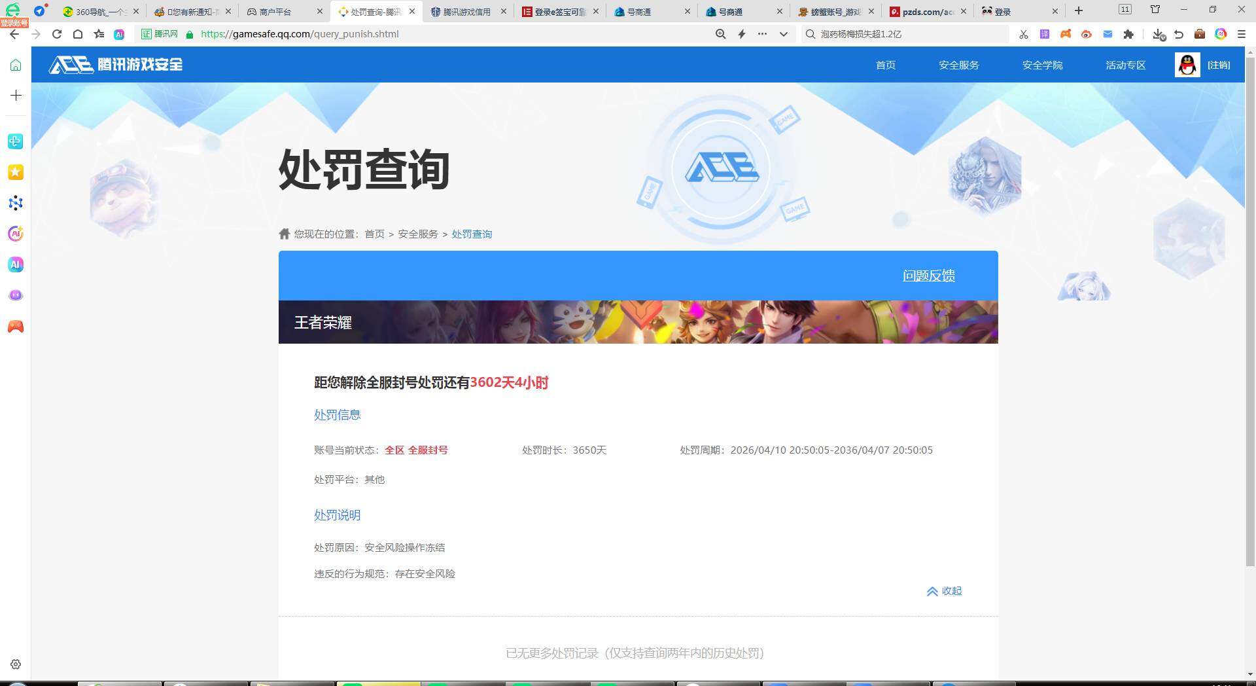
Task: Open the purple circular AI sidebar icon
Action: [16, 234]
